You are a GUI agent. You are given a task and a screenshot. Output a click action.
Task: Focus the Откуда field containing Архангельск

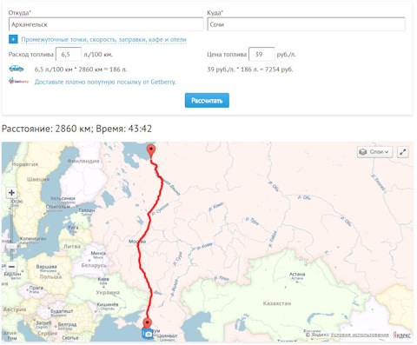click(x=106, y=24)
